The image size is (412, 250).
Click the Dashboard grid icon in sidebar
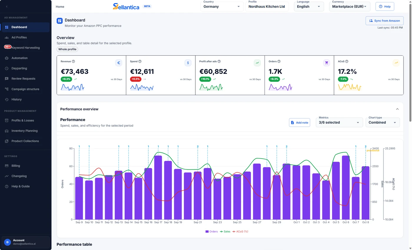[x=7, y=27]
